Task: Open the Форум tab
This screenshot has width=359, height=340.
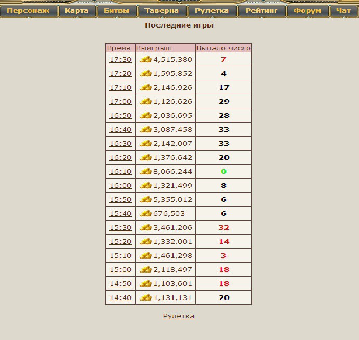Action: pyautogui.click(x=307, y=11)
